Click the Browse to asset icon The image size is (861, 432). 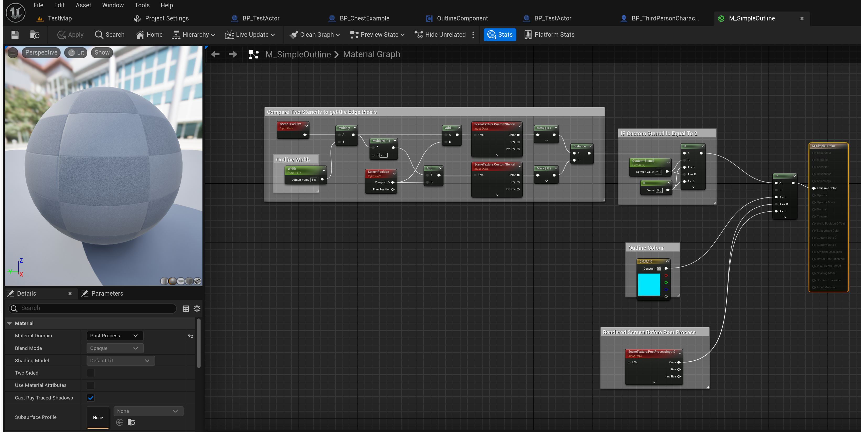[34, 35]
